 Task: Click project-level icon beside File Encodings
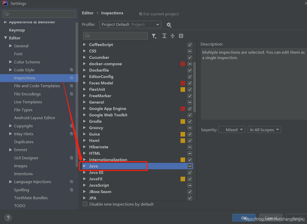tap(72, 94)
